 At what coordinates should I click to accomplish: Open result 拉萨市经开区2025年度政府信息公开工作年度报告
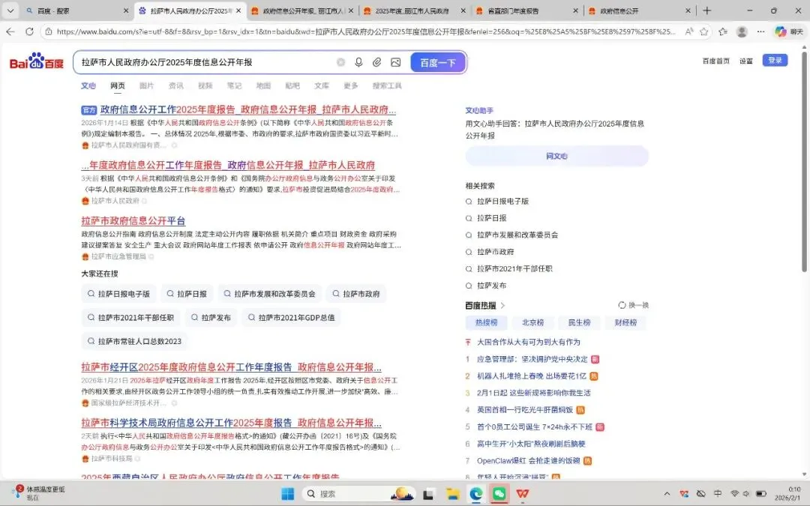[232, 367]
